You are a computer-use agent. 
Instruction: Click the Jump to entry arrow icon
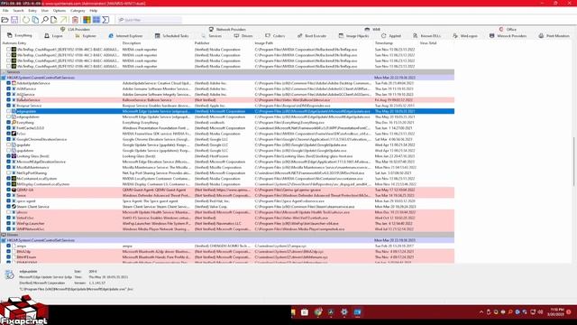64,20
